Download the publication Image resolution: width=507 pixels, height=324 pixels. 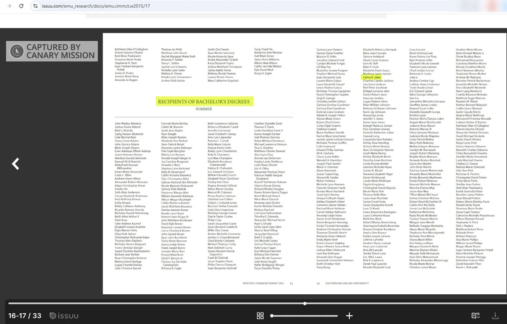[495, 316]
